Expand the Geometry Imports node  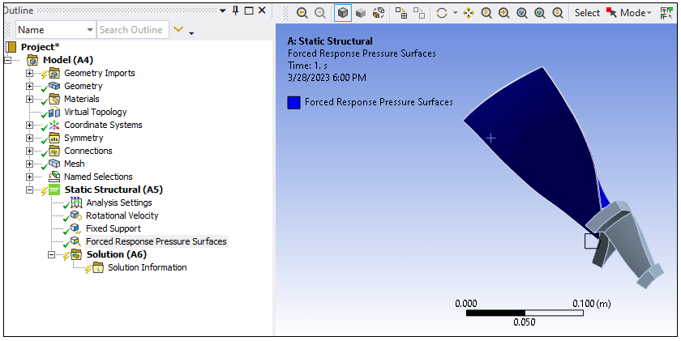[x=29, y=74]
